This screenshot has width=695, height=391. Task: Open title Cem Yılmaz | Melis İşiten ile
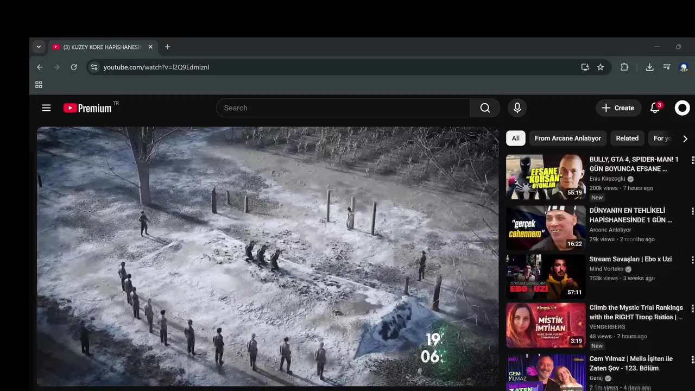pos(631,363)
